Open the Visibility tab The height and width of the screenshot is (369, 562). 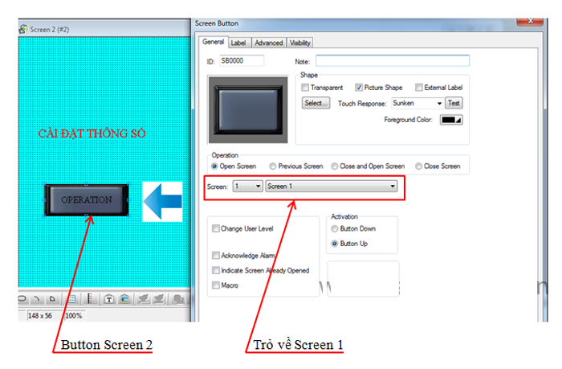[x=300, y=43]
